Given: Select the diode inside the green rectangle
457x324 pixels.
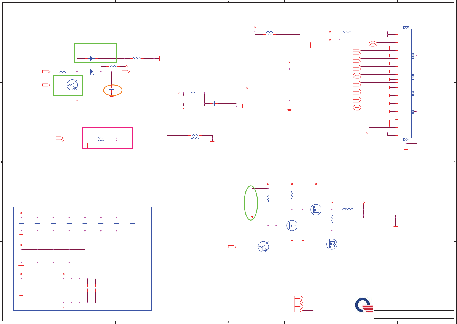Looking at the screenshot, I should [x=92, y=58].
